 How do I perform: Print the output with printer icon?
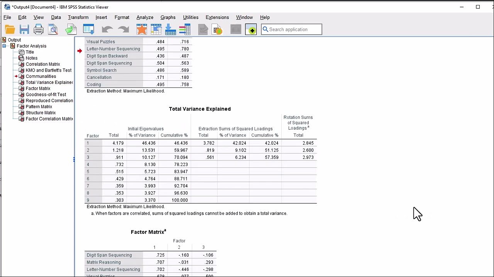coord(39,29)
